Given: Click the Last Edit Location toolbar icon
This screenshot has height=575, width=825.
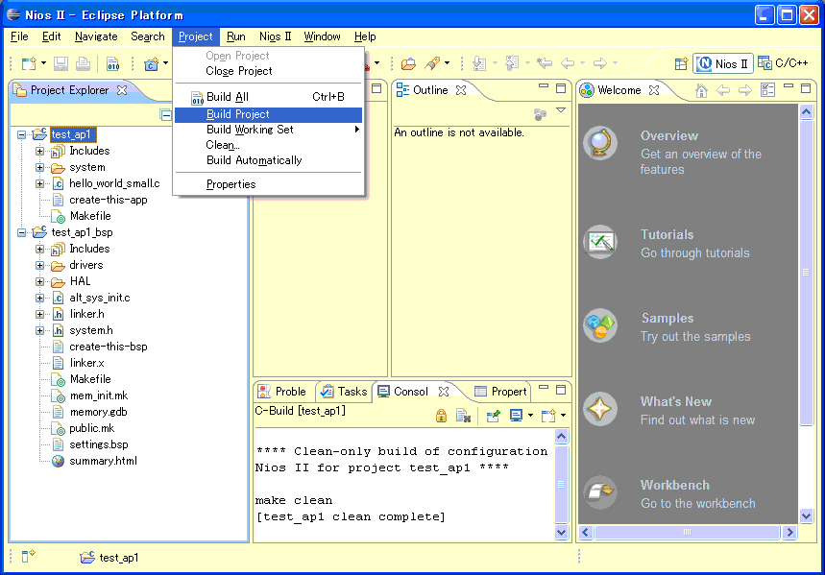Looking at the screenshot, I should click(x=544, y=63).
